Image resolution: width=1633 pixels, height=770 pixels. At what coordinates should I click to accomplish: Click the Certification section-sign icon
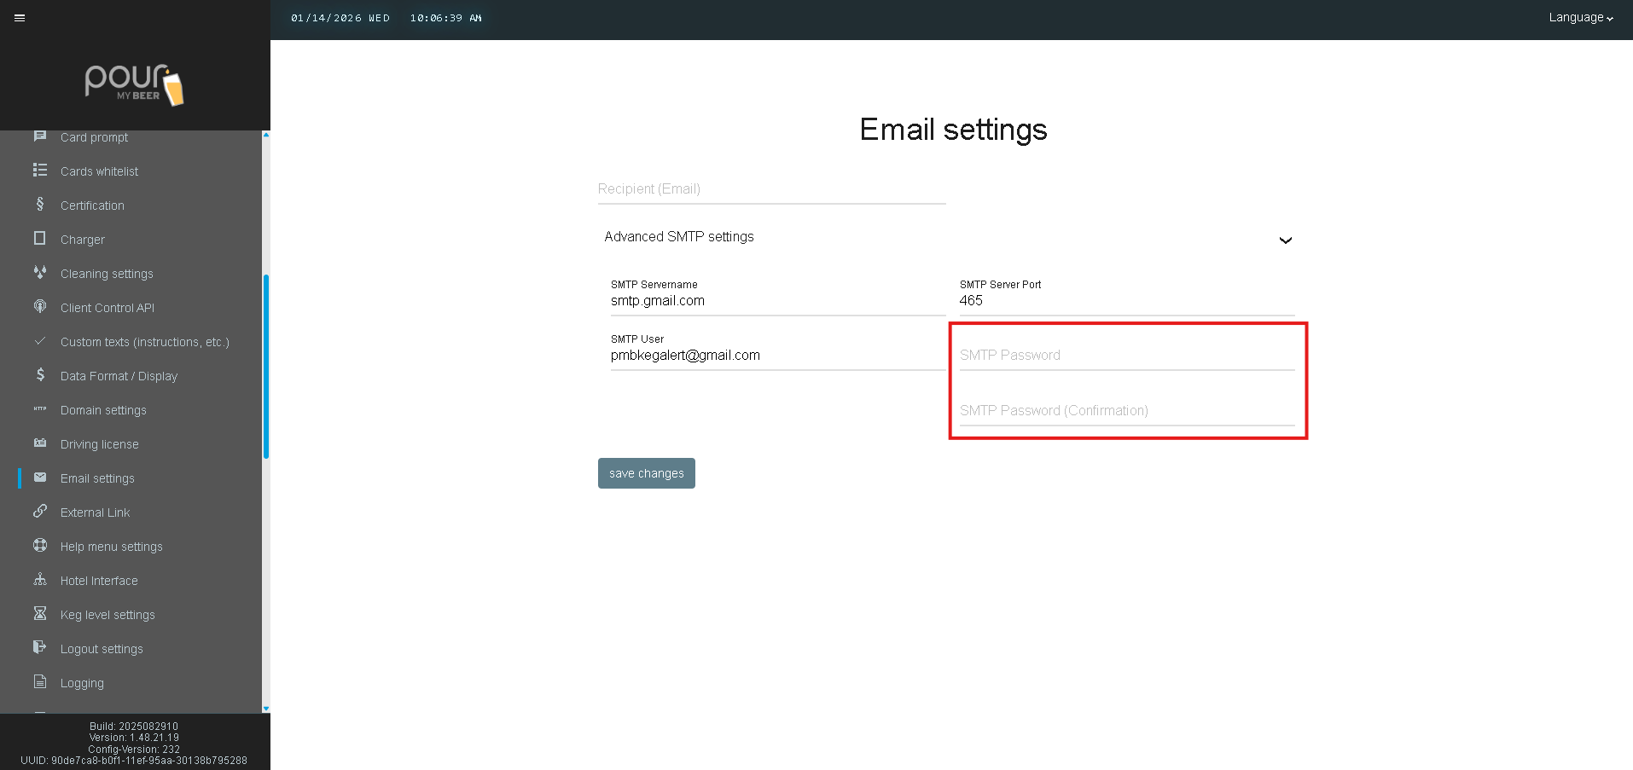pyautogui.click(x=40, y=205)
